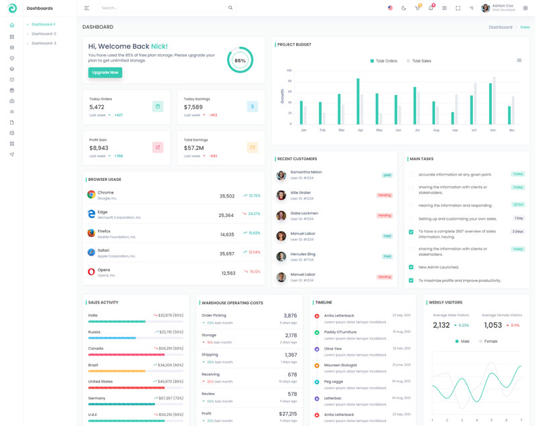The image size is (536, 426).
Task: Toggle dark mode with the moon icon
Action: tap(404, 8)
